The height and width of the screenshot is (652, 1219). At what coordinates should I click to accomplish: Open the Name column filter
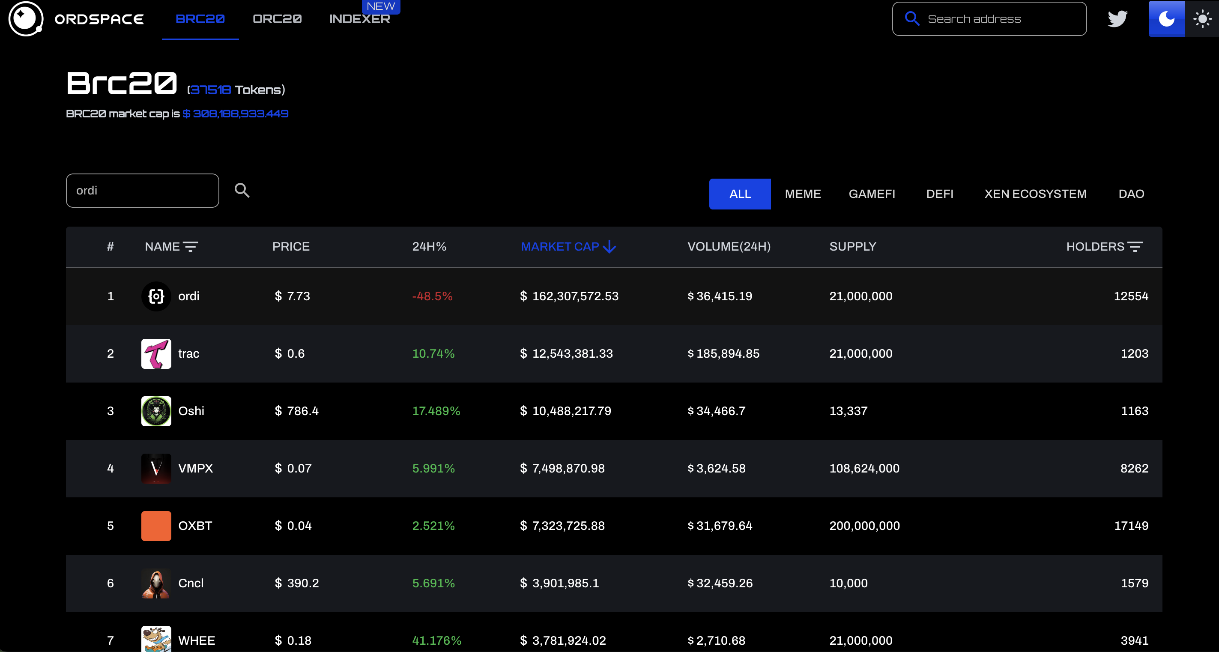191,246
